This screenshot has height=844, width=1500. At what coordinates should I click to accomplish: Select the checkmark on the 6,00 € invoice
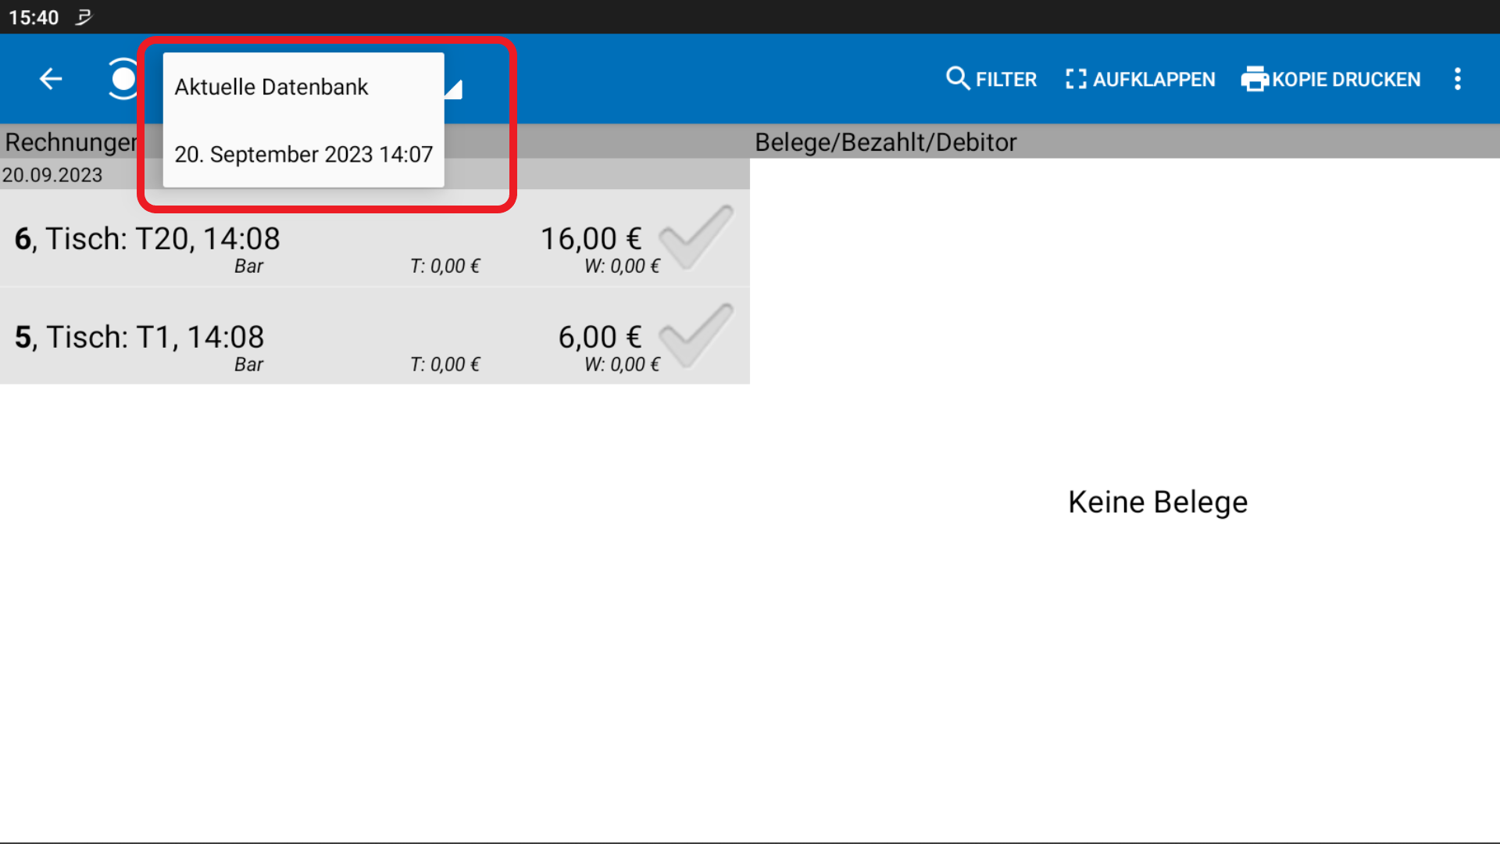click(x=694, y=334)
